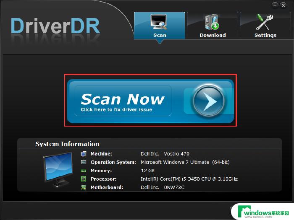
Task: Open the Settings tab
Action: click(265, 26)
